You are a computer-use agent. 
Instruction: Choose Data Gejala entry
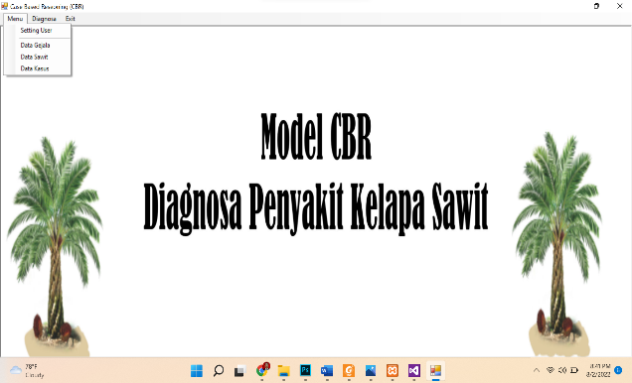click(x=38, y=45)
